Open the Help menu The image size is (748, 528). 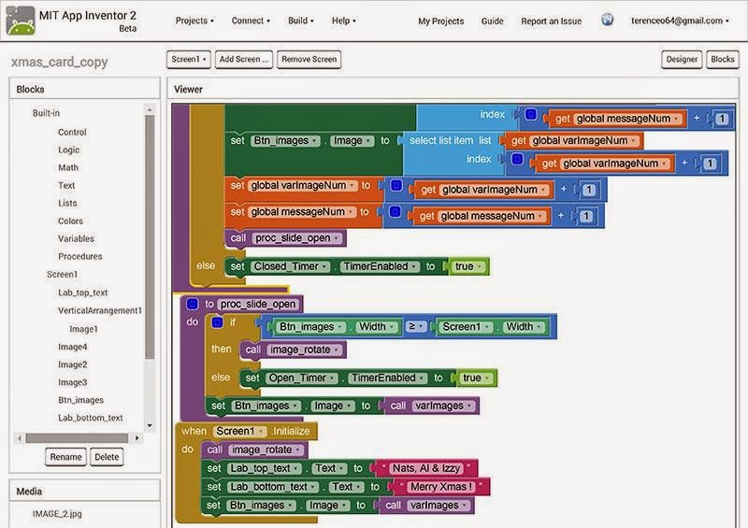pyautogui.click(x=343, y=21)
